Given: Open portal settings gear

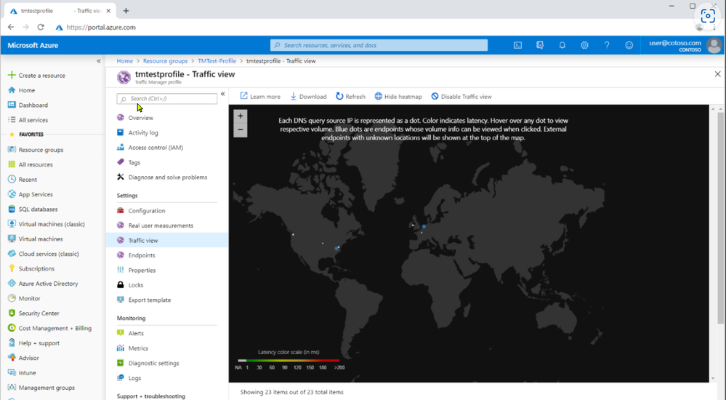Looking at the screenshot, I should click(x=584, y=45).
